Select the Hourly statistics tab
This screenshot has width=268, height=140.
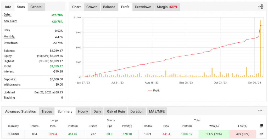(83, 111)
